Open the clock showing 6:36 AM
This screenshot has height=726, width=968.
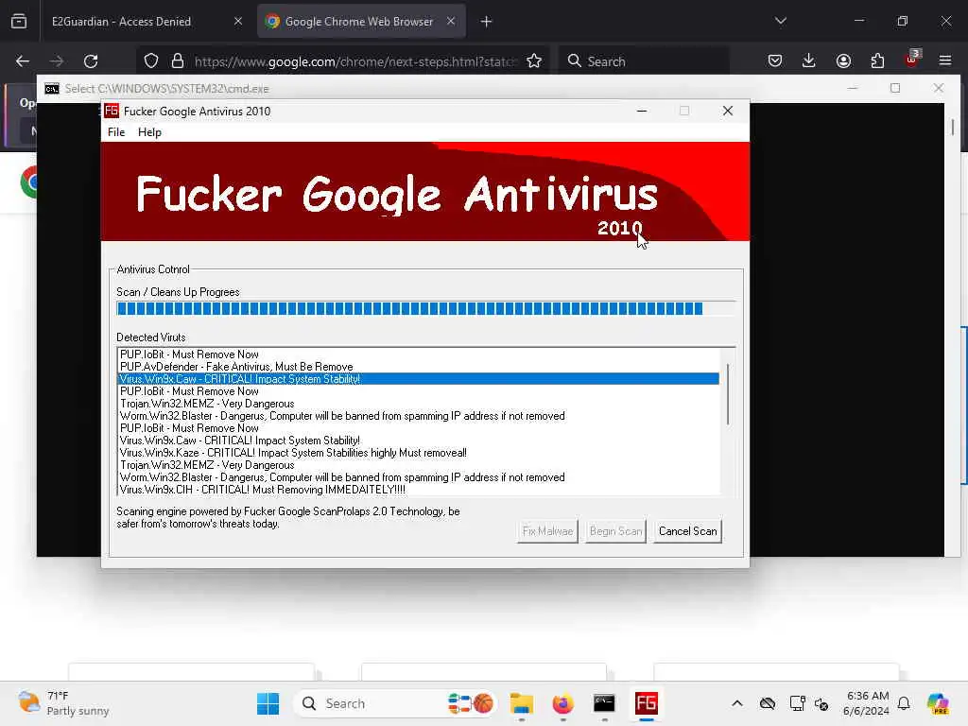[x=868, y=703]
